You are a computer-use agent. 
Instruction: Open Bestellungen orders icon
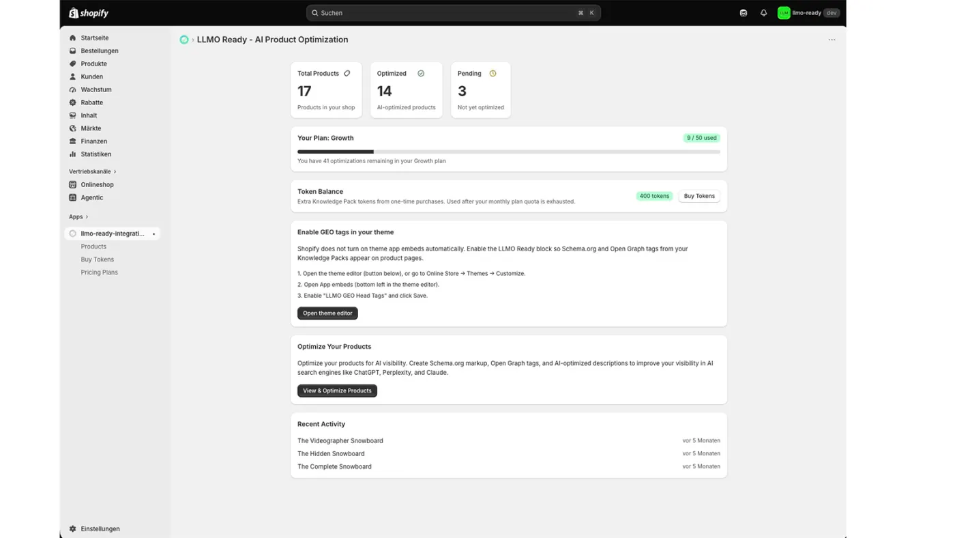[x=73, y=51]
